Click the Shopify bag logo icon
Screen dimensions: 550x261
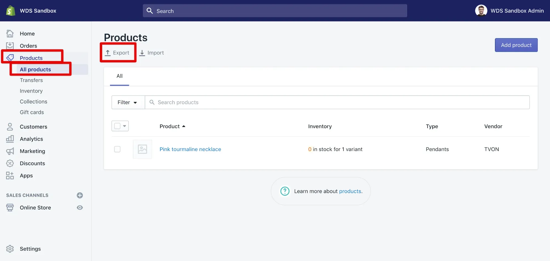pyautogui.click(x=10, y=11)
